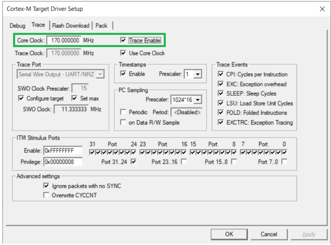The width and height of the screenshot is (331, 245).
Task: Toggle CPI: Cycles per Instruction
Action: coord(220,74)
